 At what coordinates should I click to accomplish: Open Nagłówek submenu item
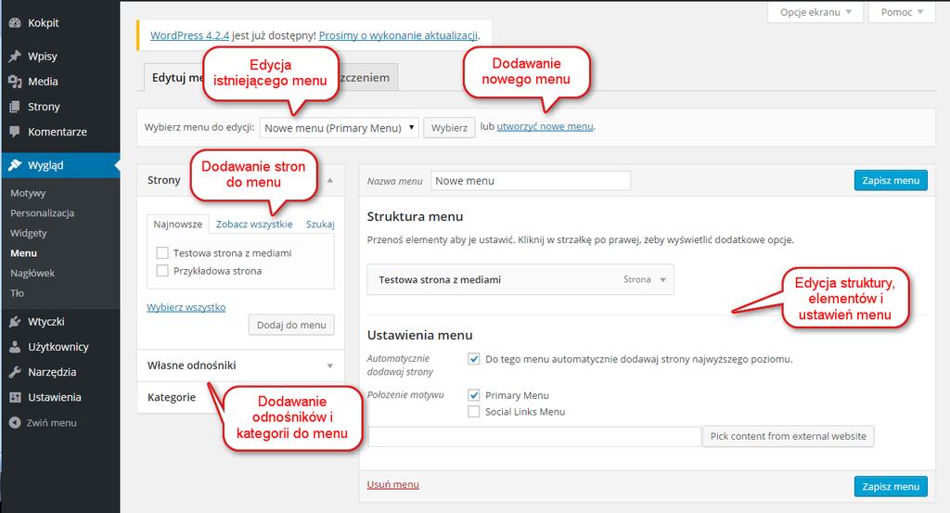[32, 273]
